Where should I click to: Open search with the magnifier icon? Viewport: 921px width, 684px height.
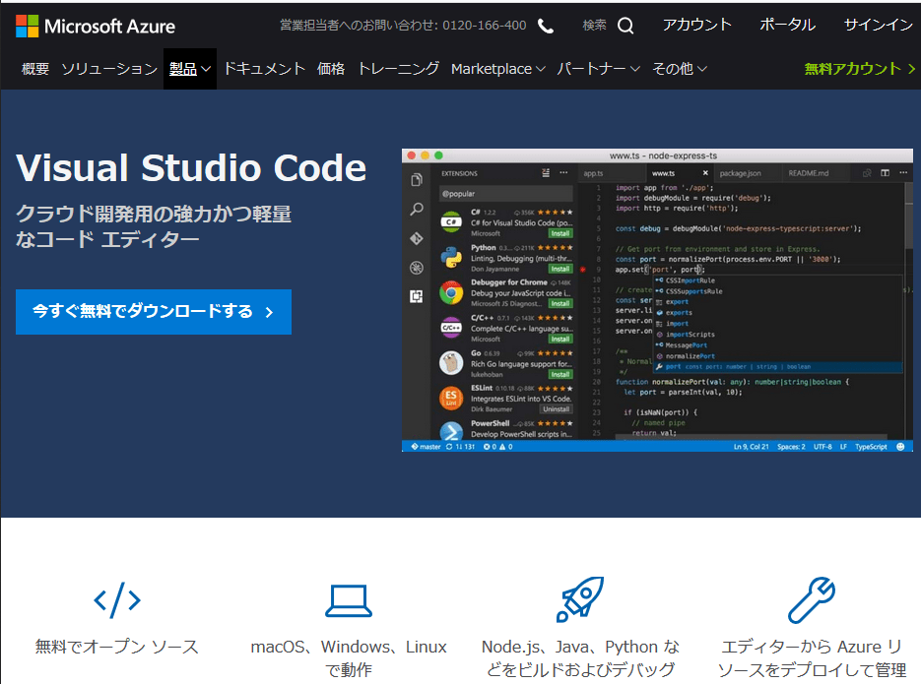coord(625,26)
